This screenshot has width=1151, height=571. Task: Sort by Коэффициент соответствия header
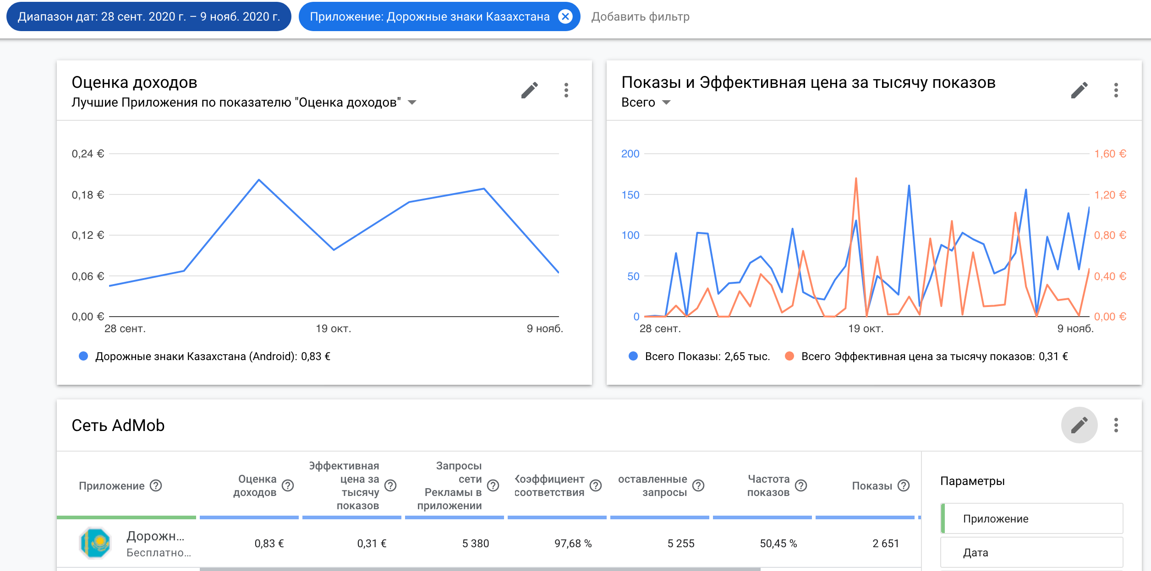[549, 486]
